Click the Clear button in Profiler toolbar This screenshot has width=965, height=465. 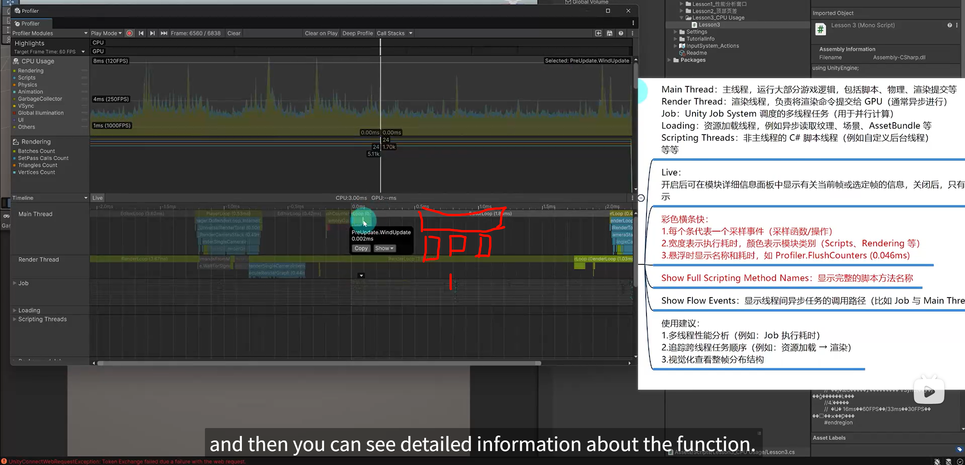[x=234, y=33]
